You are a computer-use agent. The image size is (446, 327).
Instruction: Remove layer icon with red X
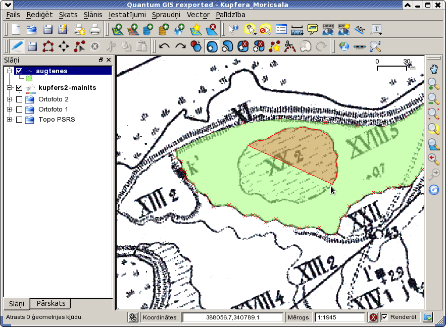[211, 29]
